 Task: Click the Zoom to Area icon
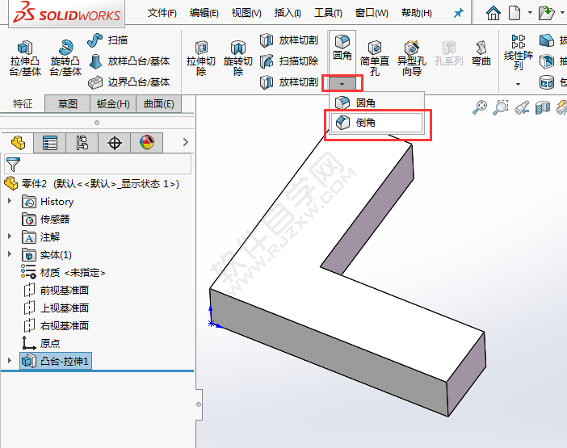pos(501,107)
